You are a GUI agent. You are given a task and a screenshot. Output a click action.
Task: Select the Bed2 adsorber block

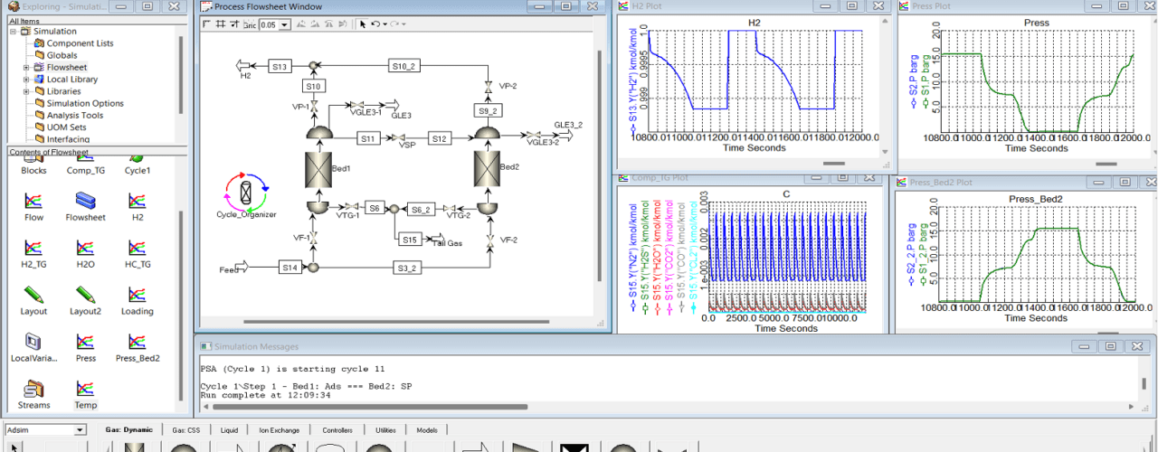click(488, 170)
